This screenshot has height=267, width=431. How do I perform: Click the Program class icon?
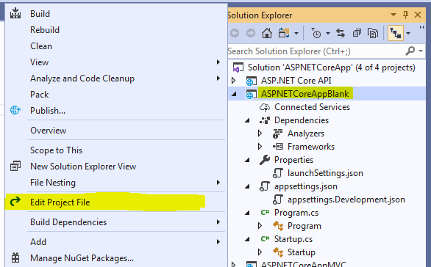(x=278, y=226)
